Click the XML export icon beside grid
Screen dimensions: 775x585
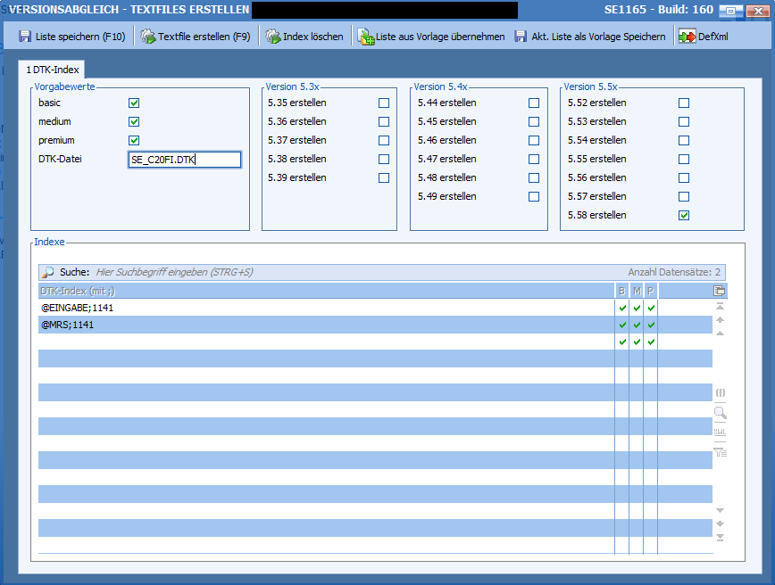click(720, 433)
